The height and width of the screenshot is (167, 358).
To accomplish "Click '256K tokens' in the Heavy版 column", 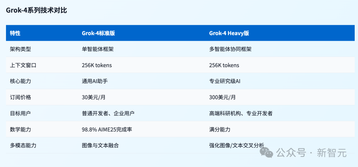I will pos(224,65).
